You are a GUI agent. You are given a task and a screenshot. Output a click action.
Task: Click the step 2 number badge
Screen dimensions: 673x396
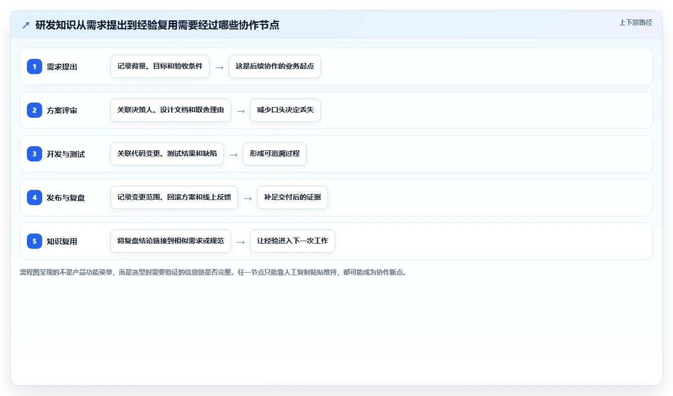tap(35, 110)
